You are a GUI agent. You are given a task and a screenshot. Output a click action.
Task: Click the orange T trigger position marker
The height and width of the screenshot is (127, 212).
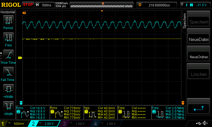[24, 13]
